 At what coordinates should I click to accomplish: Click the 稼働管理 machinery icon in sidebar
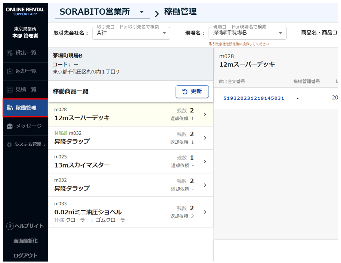[x=10, y=108]
